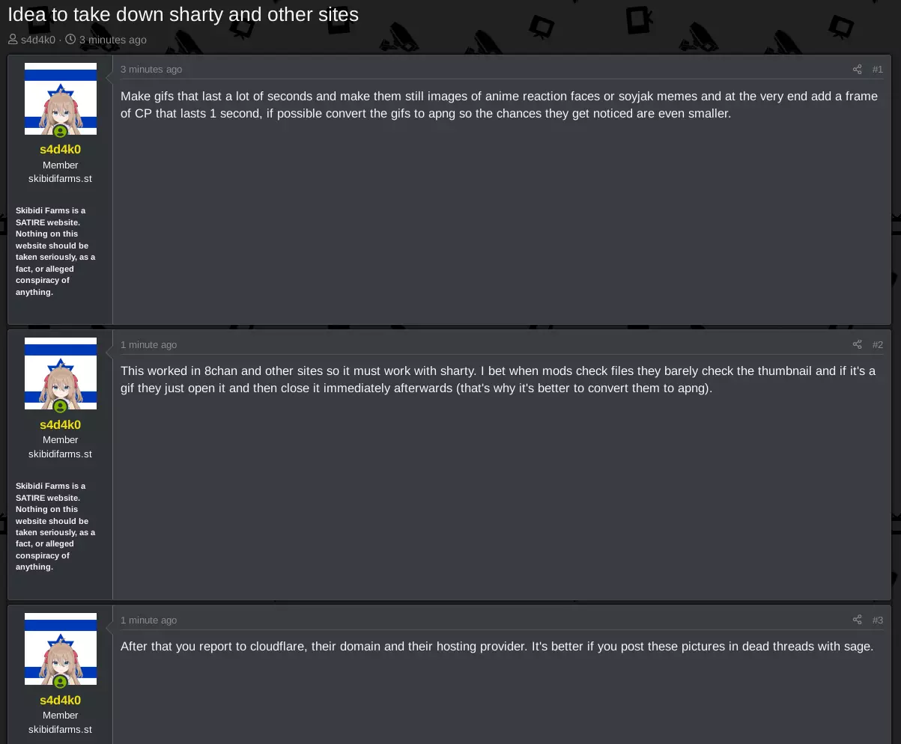Click the share icon on post #3
The width and height of the screenshot is (901, 744).
coord(857,620)
